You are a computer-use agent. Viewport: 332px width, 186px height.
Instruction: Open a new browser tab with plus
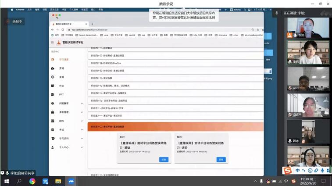coord(92,24)
